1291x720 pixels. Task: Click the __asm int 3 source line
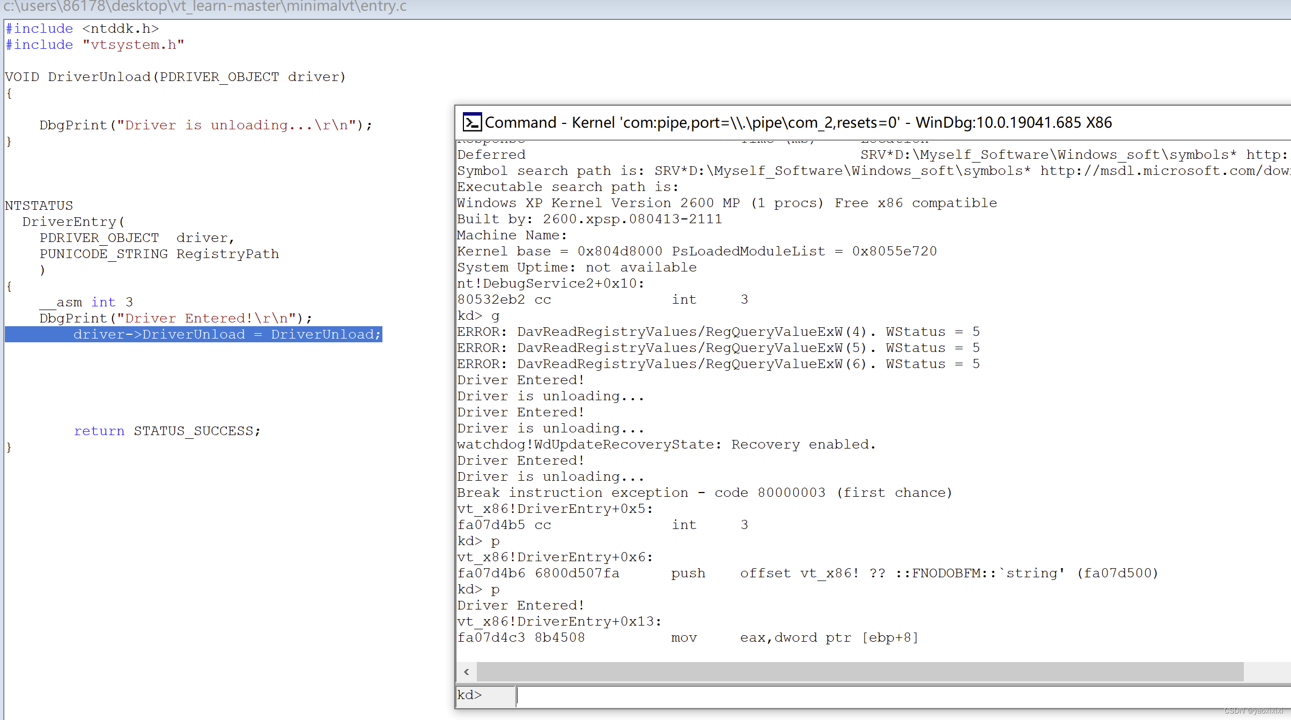tap(86, 302)
